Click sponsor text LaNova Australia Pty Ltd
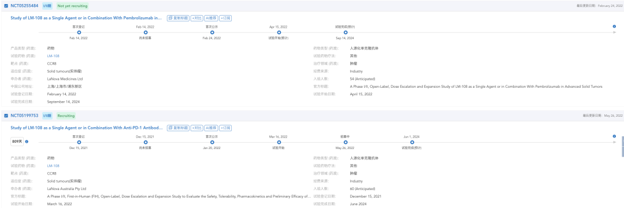This screenshot has height=208, width=624. (x=66, y=188)
